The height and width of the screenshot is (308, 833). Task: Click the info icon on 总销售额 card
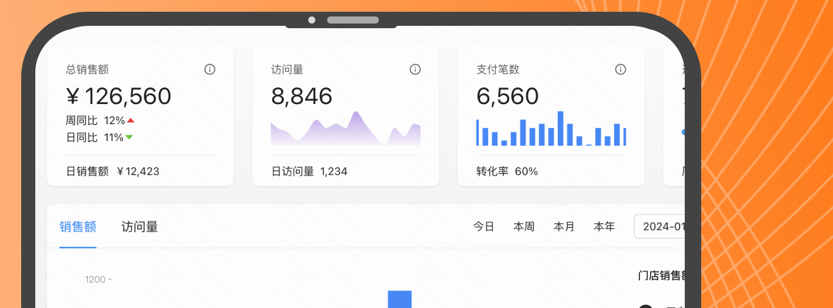(x=209, y=69)
